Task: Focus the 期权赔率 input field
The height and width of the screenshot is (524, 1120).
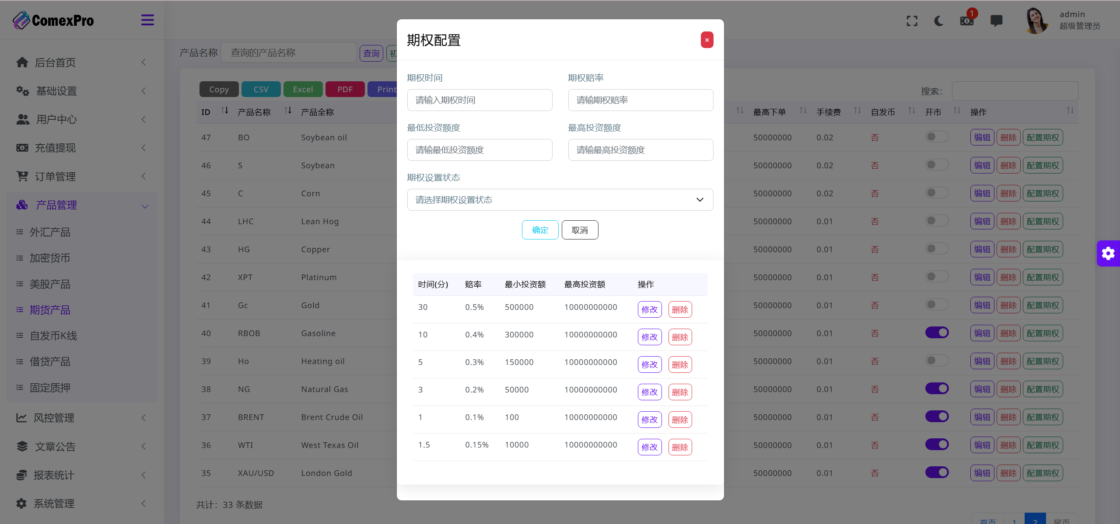Action: point(640,100)
